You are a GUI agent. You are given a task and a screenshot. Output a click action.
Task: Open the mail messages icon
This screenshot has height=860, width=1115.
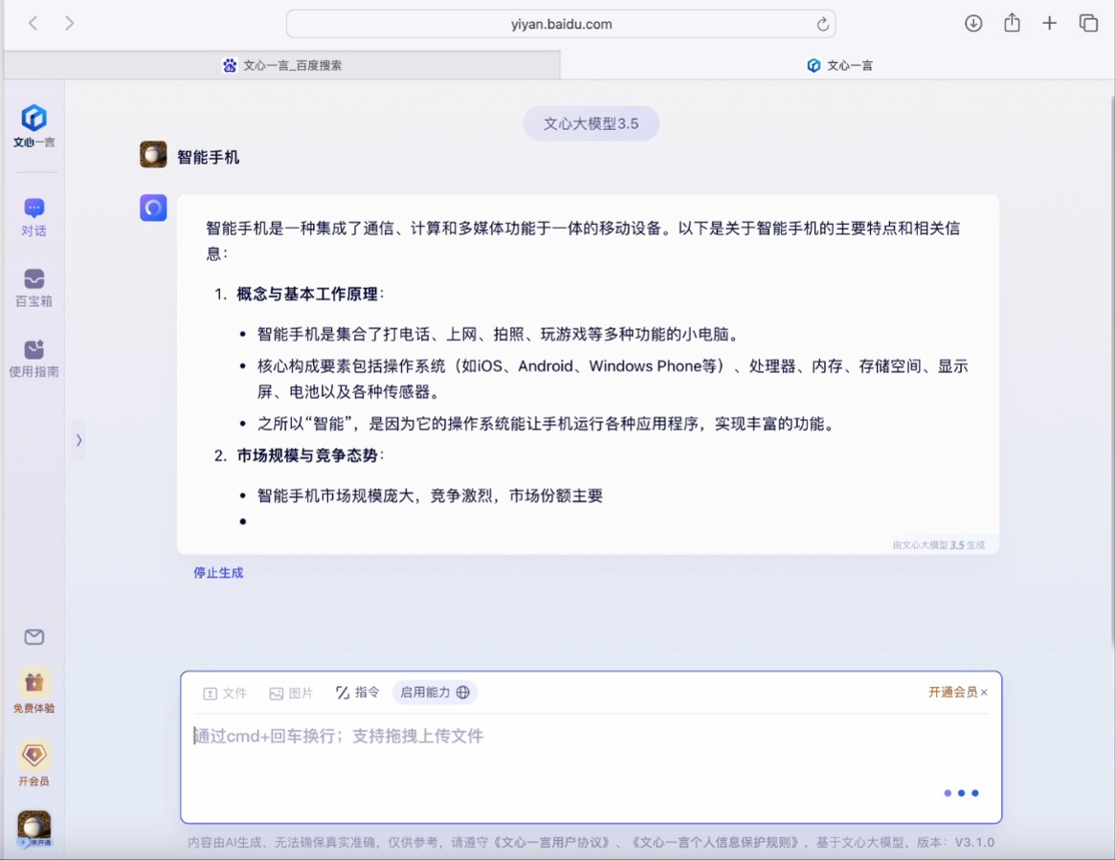[x=34, y=637]
